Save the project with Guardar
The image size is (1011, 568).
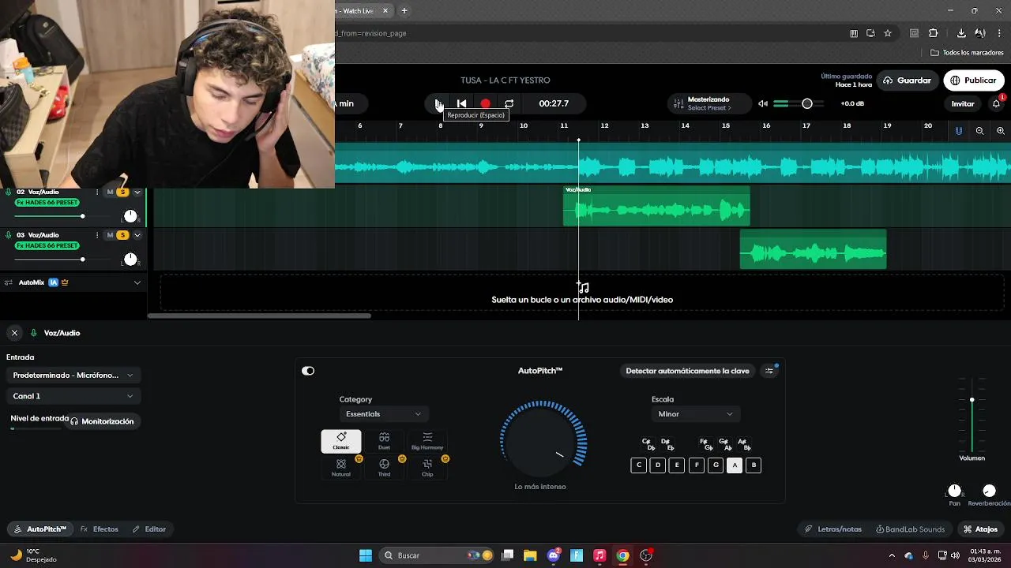(907, 80)
